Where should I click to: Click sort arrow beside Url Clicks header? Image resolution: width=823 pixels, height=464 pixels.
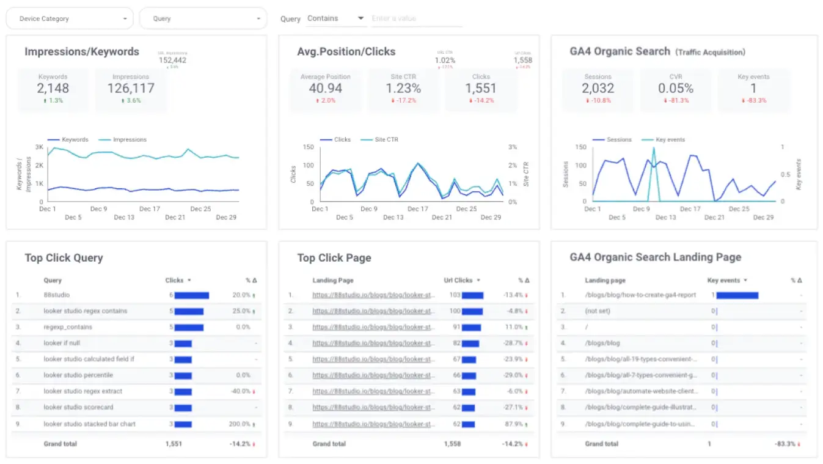[478, 281]
